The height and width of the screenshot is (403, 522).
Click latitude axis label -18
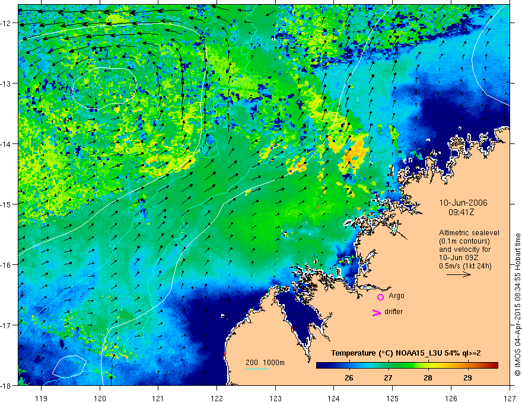click(x=6, y=385)
